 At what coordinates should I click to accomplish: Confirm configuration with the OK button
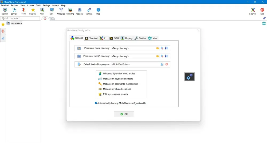(x=124, y=114)
